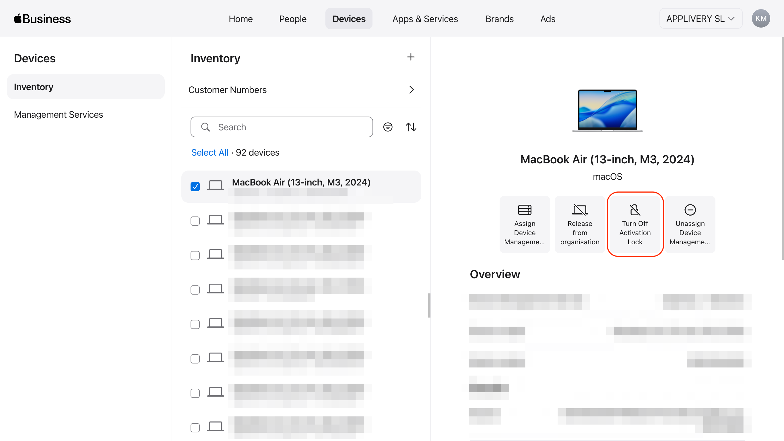
Task: Click the MacBook Air product image
Action: [x=607, y=111]
